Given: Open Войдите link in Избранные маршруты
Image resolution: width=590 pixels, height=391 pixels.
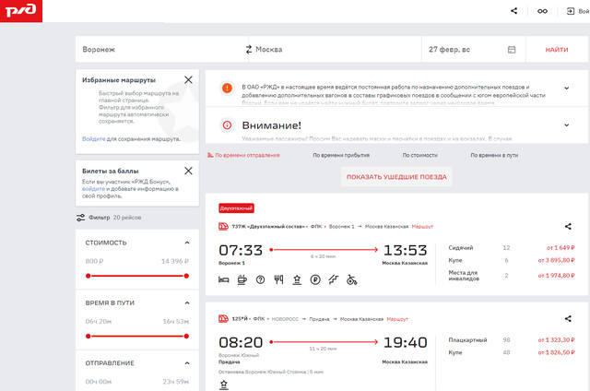Looking at the screenshot, I should [94, 139].
